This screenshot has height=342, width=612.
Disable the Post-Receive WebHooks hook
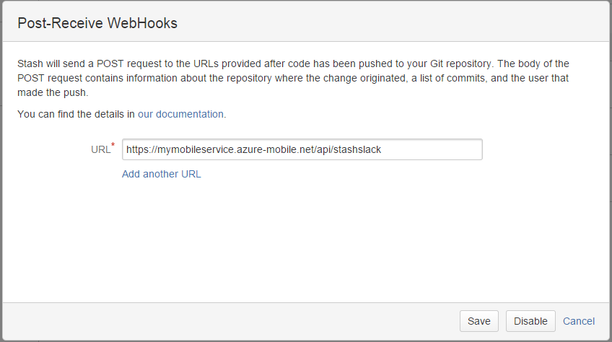pos(530,321)
